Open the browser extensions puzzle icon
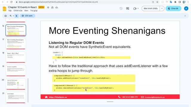Viewport: 191px width, 107px height. [x=175, y=2]
